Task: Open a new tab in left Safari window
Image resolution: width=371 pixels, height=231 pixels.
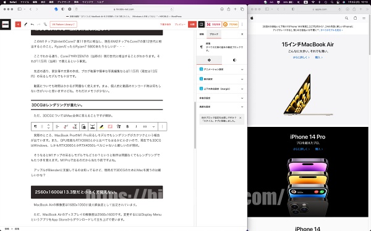Action: coord(235,9)
